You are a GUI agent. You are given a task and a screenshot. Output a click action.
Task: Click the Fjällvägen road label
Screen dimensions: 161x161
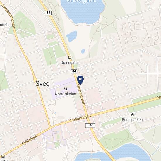[x=30, y=140]
